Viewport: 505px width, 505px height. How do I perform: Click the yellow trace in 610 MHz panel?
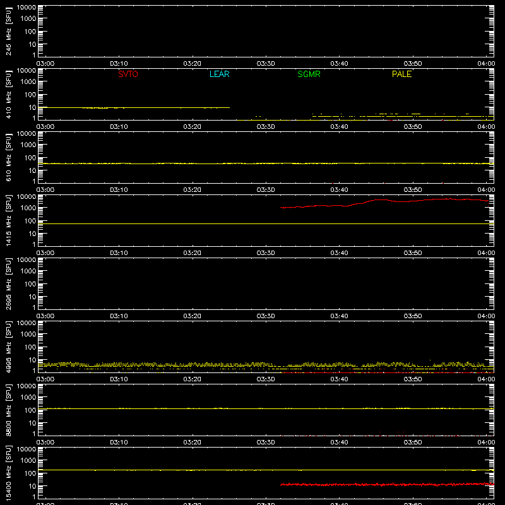pos(266,163)
